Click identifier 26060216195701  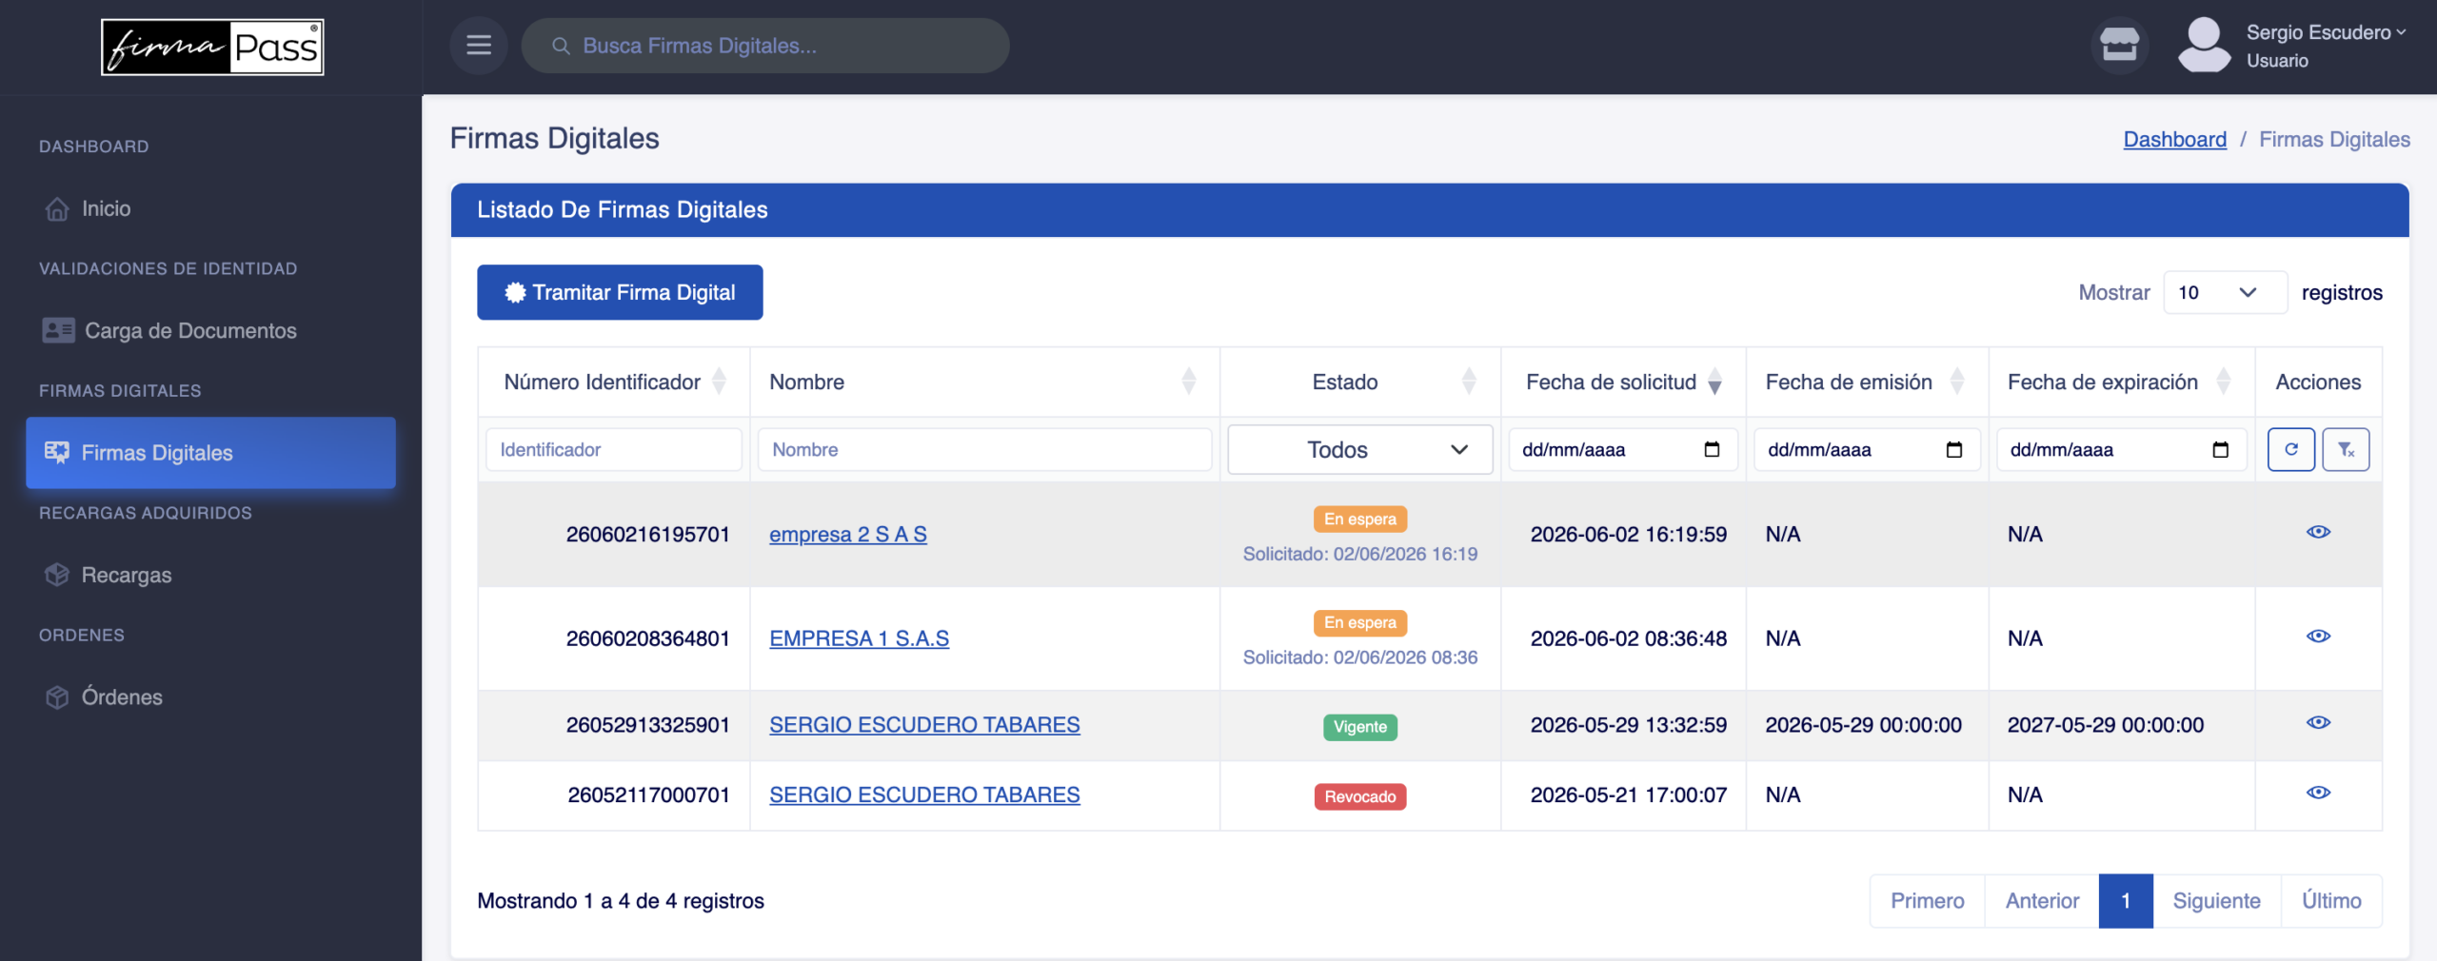click(x=647, y=535)
